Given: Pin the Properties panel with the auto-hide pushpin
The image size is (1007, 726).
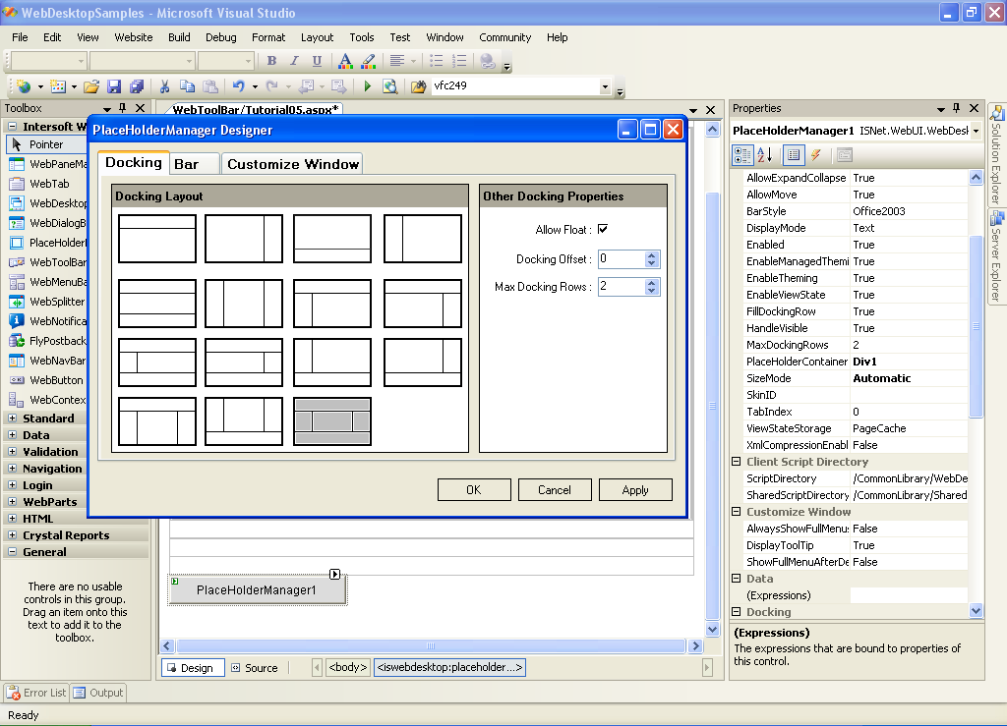Looking at the screenshot, I should (955, 108).
